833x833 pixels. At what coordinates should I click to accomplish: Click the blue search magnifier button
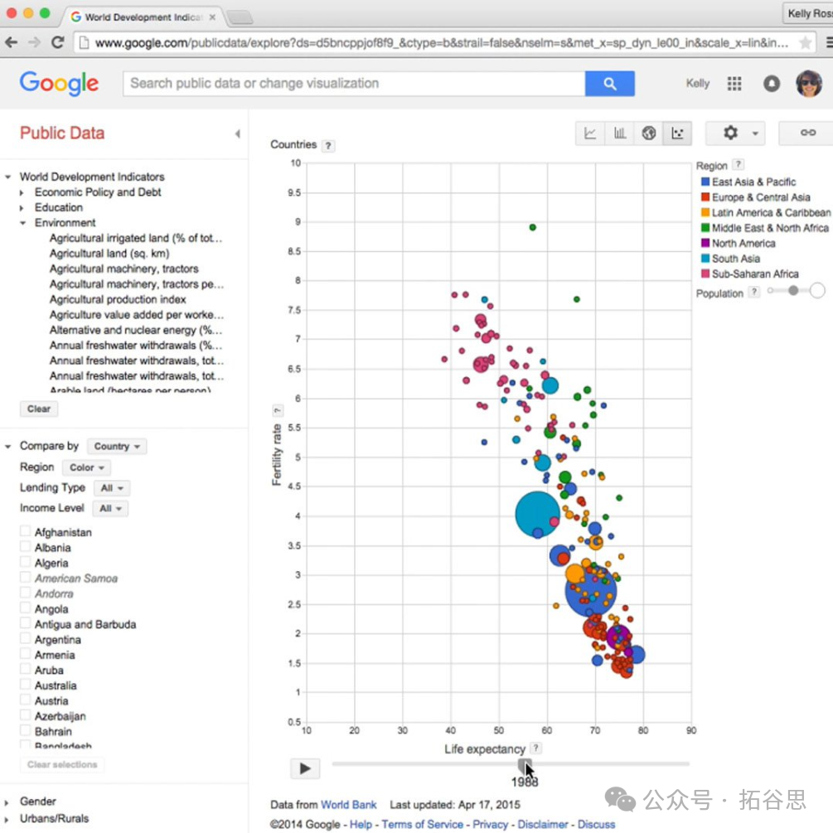[610, 84]
